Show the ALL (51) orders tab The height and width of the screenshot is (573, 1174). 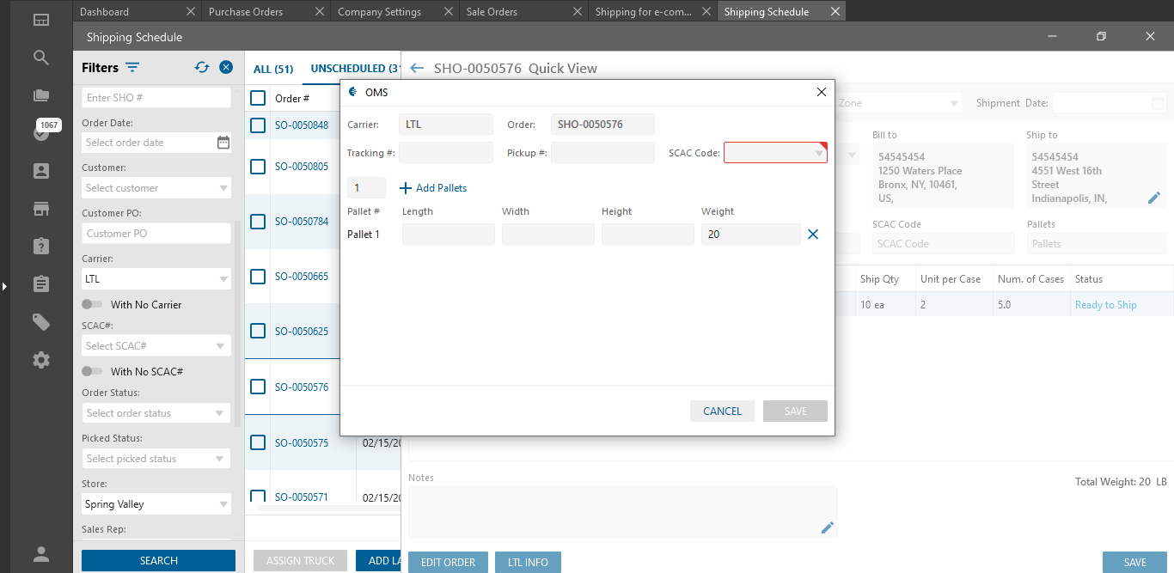(x=273, y=69)
